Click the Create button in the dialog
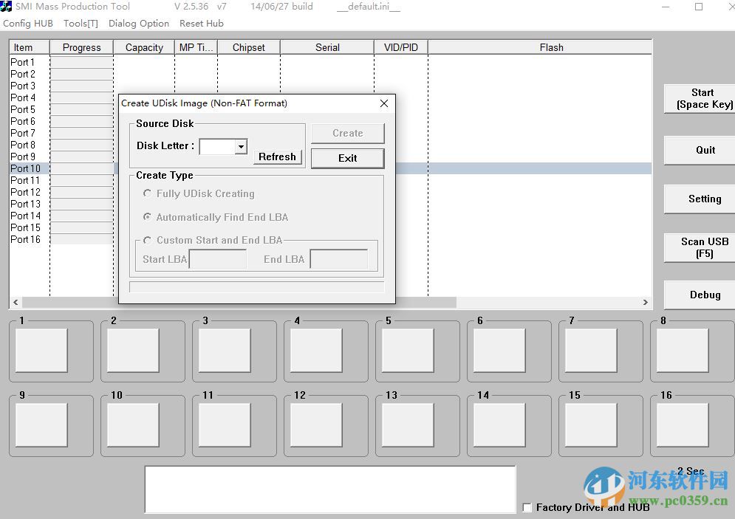735x519 pixels. [348, 133]
